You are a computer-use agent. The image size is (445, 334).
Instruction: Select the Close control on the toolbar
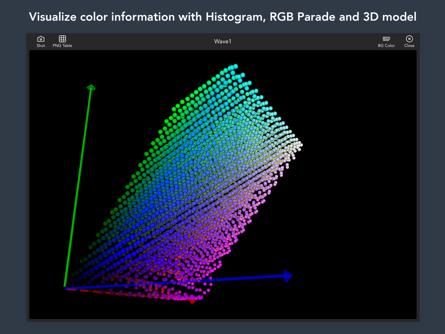coord(409,41)
